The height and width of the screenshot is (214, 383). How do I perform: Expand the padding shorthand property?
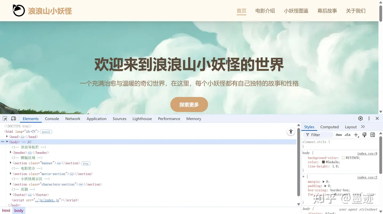pyautogui.click(x=325, y=186)
